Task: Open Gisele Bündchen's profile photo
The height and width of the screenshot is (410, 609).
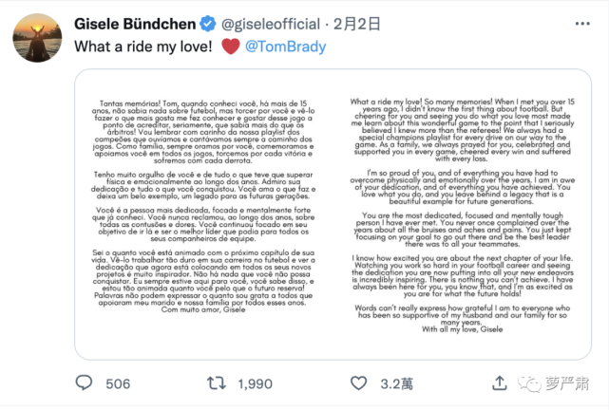Action: pyautogui.click(x=31, y=32)
